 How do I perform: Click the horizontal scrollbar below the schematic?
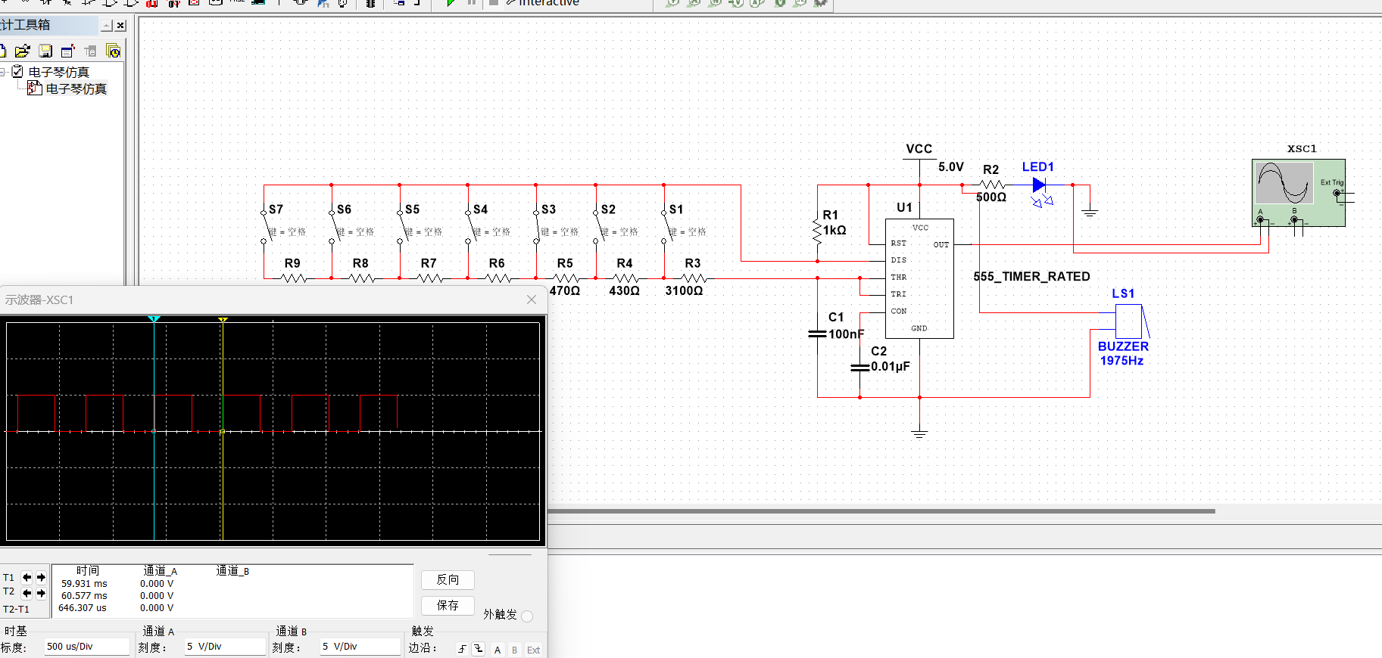point(878,511)
